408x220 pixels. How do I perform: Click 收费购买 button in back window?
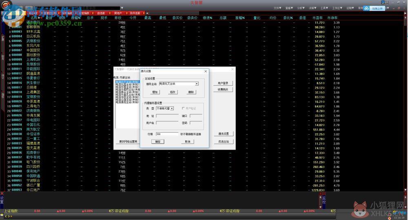coord(223,89)
